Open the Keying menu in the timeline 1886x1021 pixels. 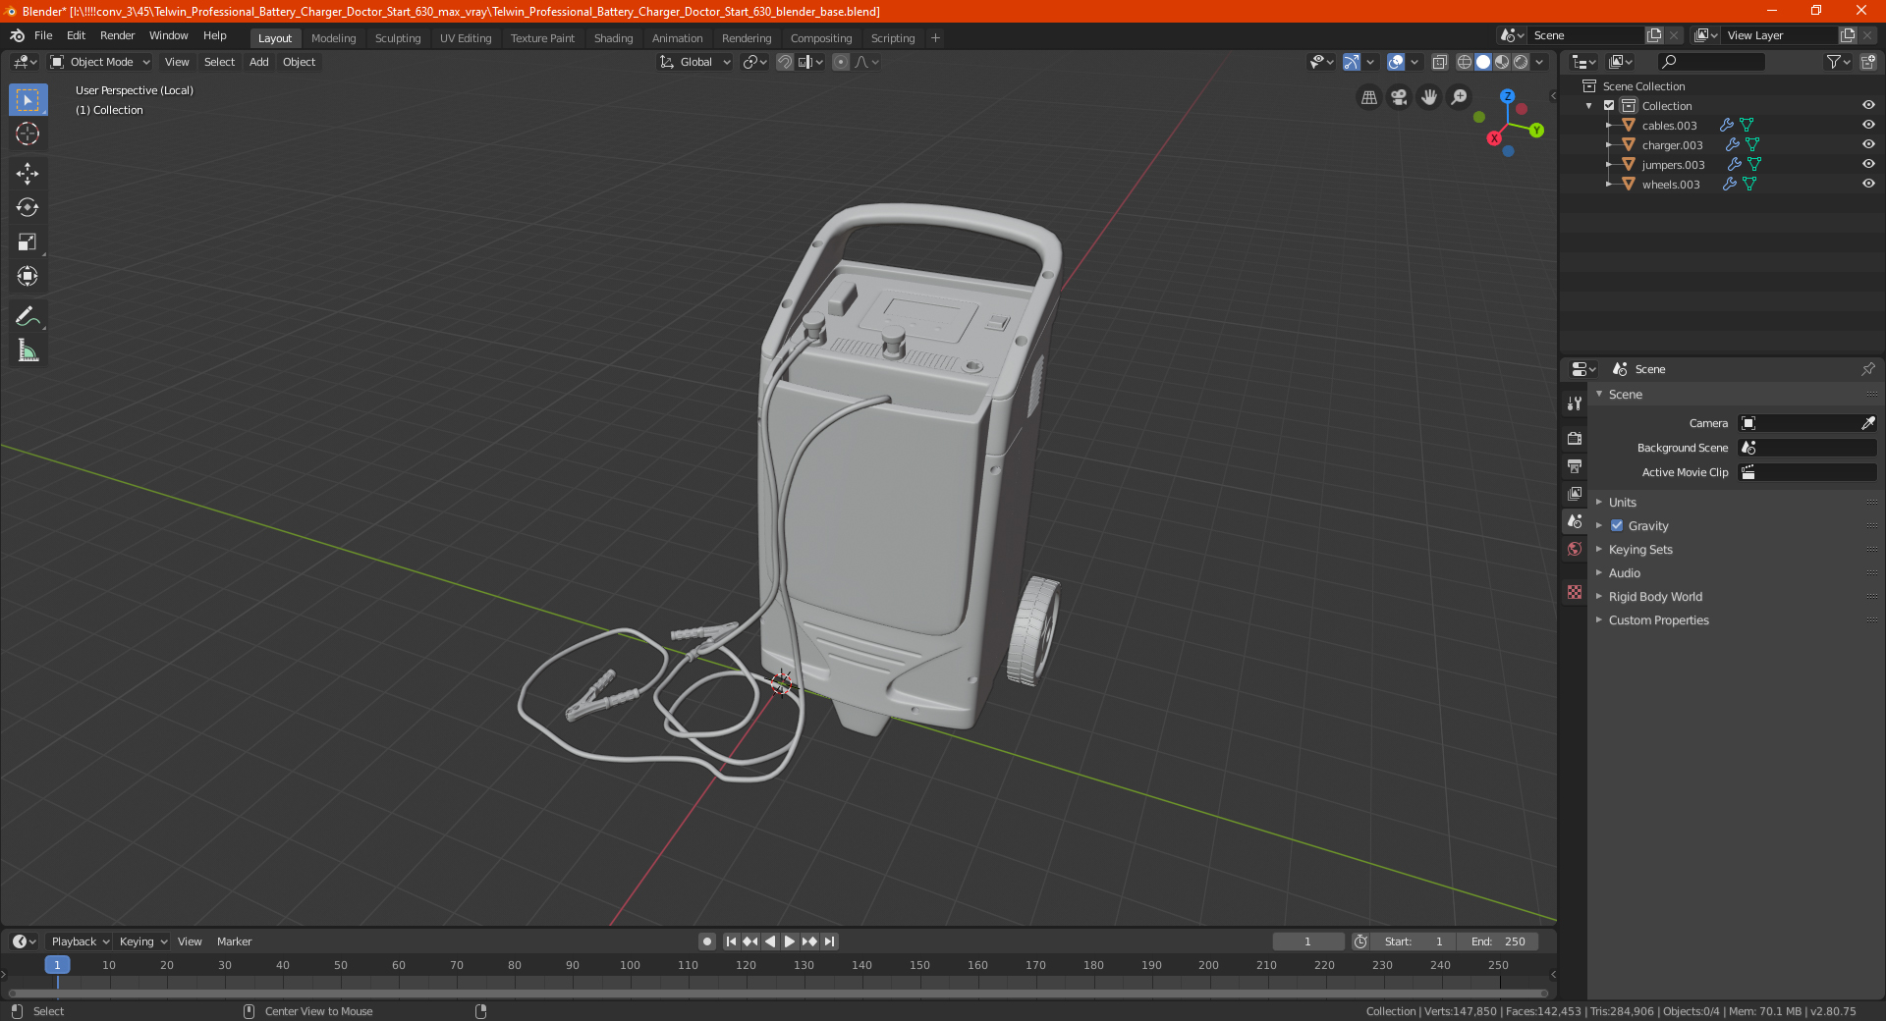coord(142,941)
